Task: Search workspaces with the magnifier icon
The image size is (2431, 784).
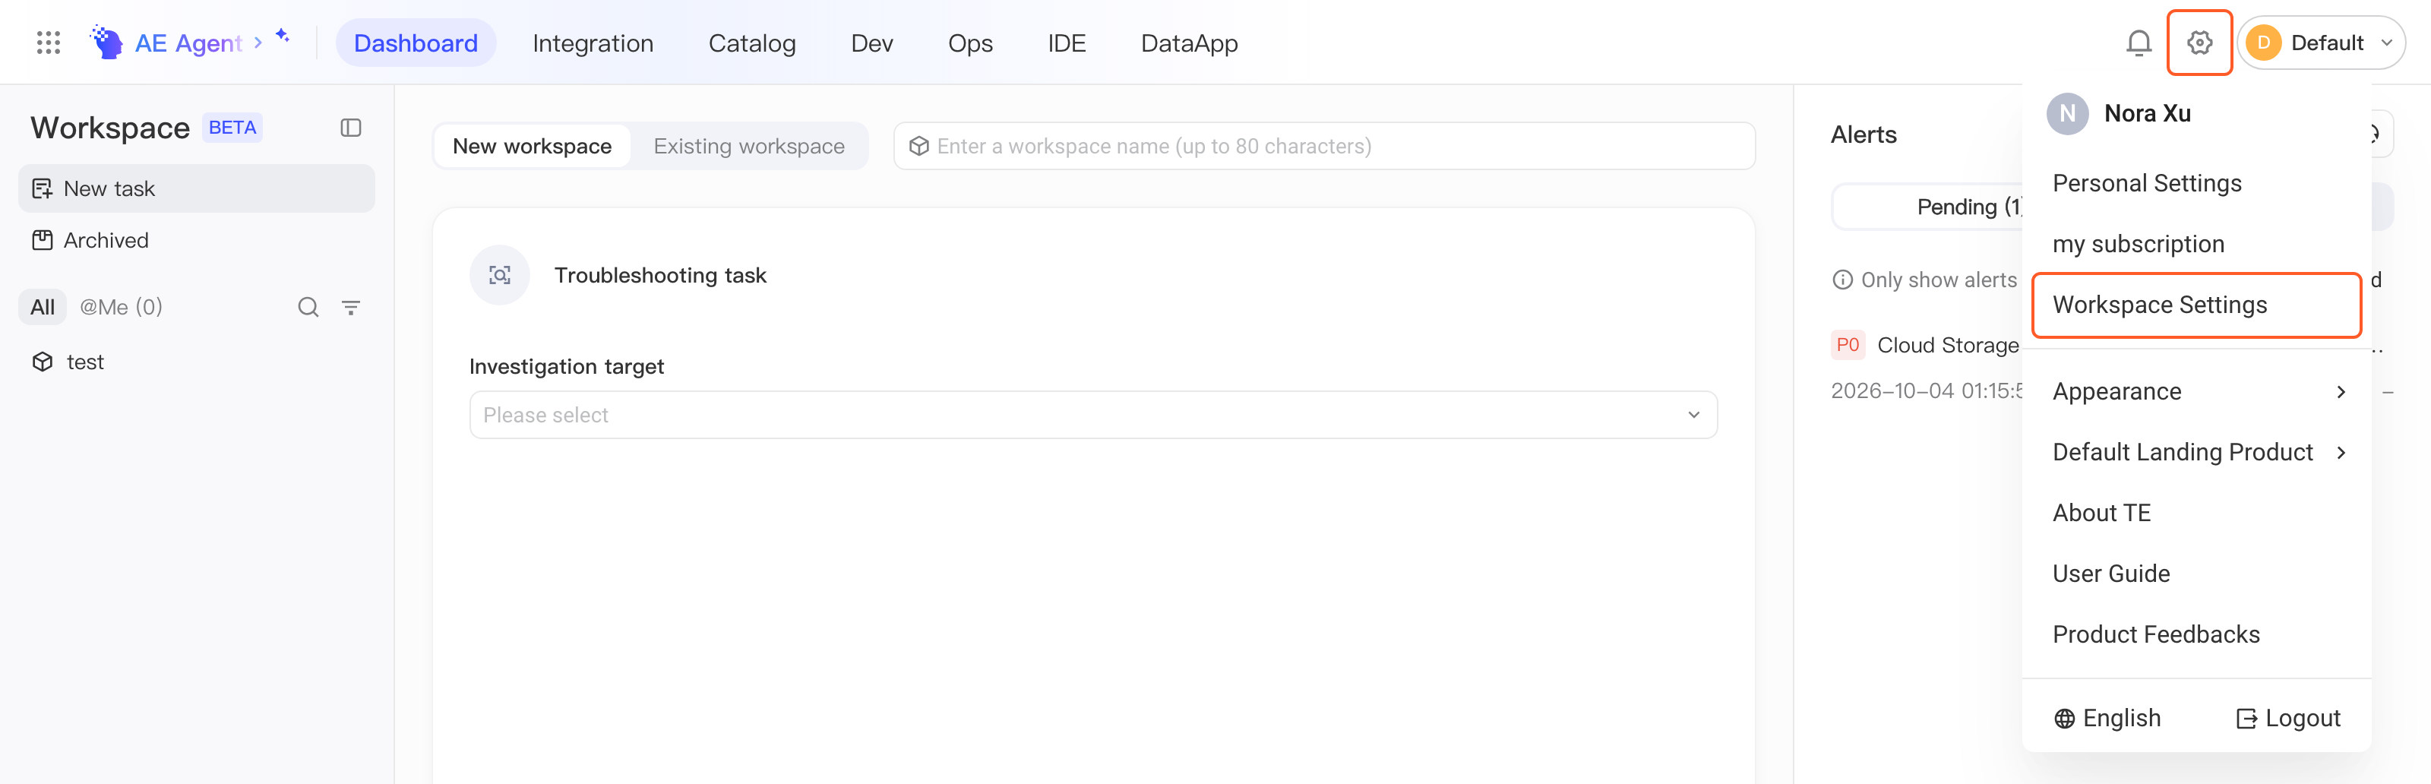Action: (x=308, y=307)
